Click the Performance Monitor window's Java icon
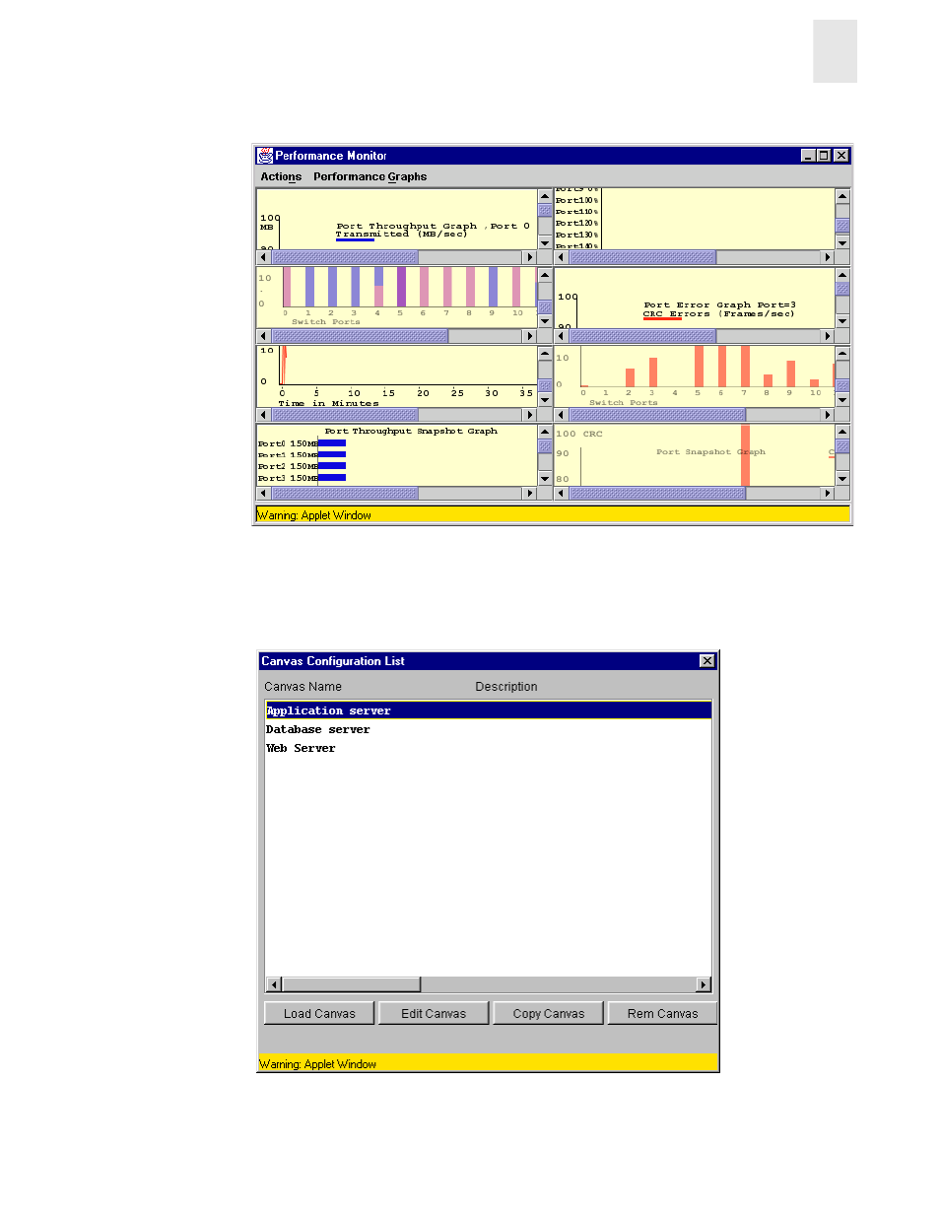This screenshot has height=1217, width=940. (x=265, y=156)
